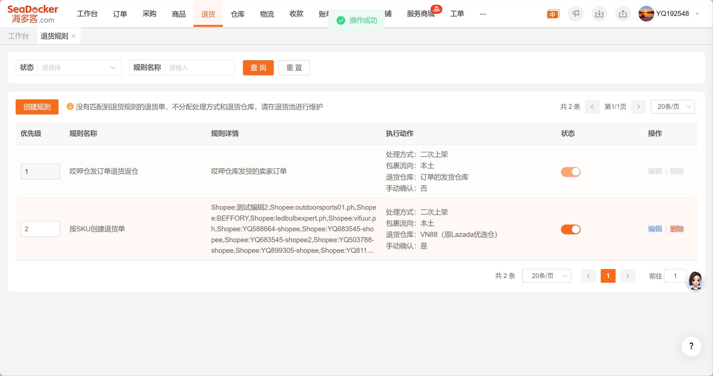This screenshot has height=376, width=713.
Task: Open the 状态 filter dropdown
Action: [x=79, y=68]
